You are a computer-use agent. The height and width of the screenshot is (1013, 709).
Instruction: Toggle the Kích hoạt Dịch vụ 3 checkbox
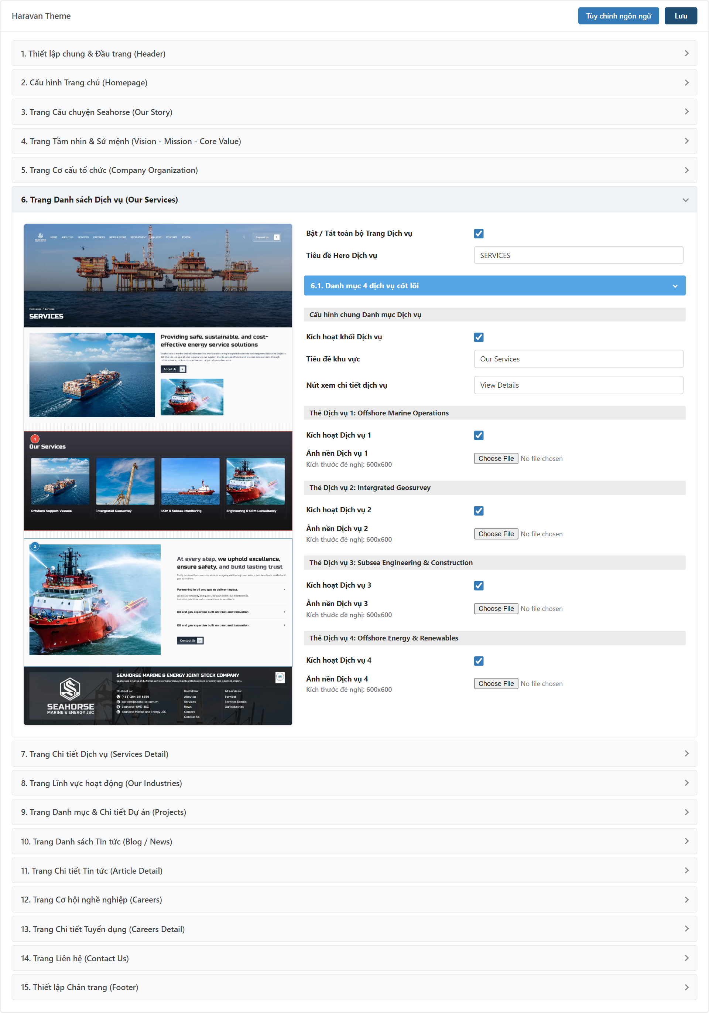click(479, 585)
